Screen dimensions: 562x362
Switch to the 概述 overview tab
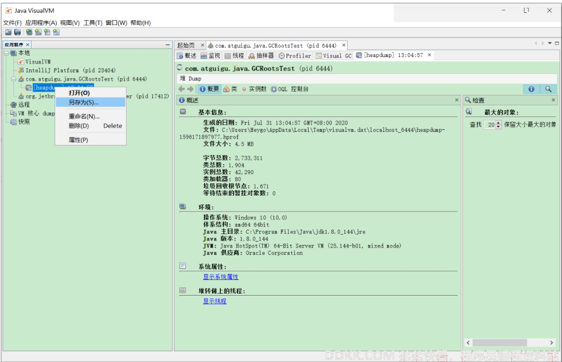[187, 56]
